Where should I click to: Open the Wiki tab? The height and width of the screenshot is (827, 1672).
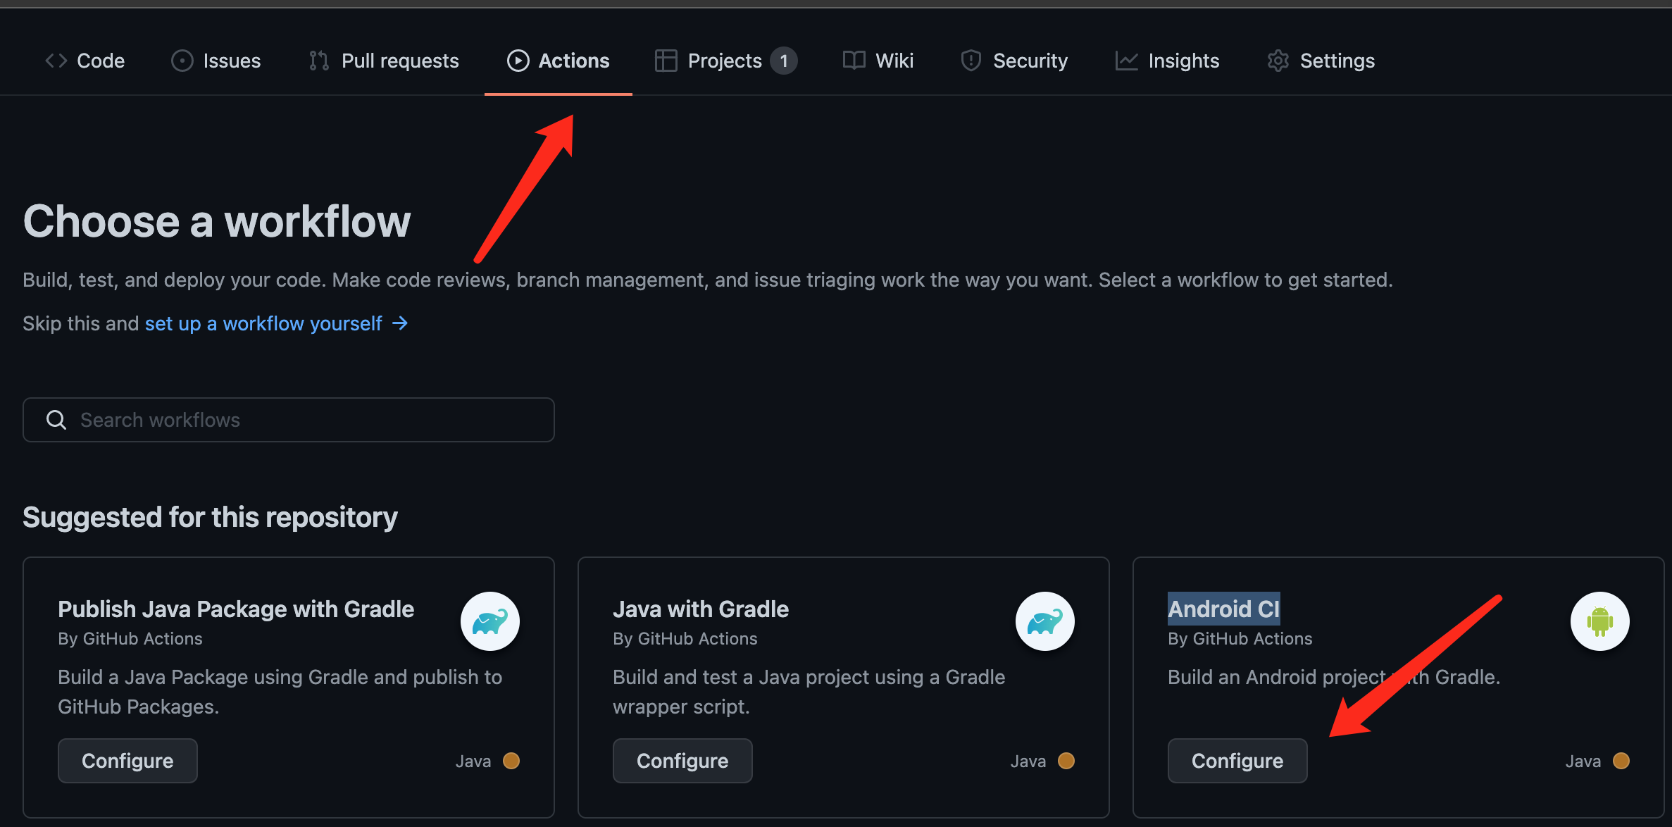878,61
